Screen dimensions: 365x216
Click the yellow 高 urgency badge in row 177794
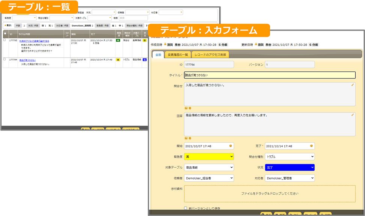(118, 60)
